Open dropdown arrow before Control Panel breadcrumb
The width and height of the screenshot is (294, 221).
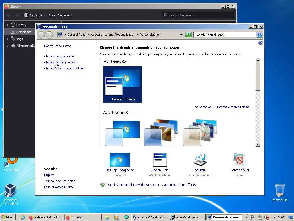point(65,35)
